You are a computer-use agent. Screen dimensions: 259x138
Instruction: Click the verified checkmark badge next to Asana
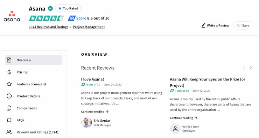50,8
